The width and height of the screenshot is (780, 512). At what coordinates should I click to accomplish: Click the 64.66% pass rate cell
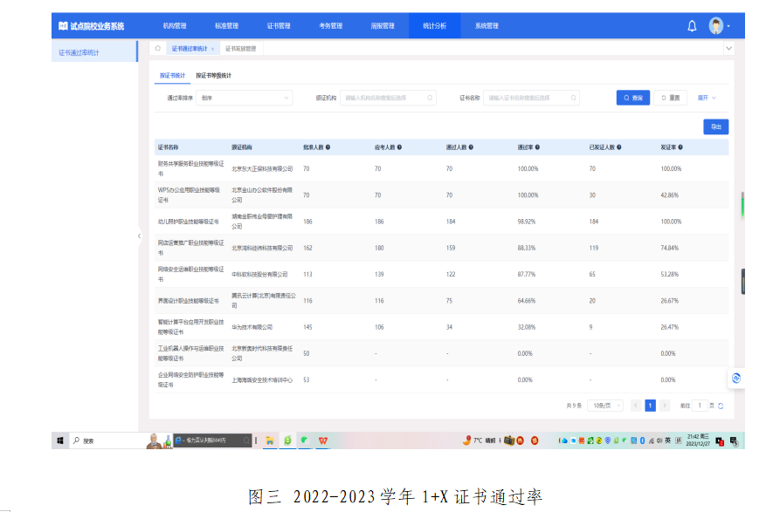point(527,300)
